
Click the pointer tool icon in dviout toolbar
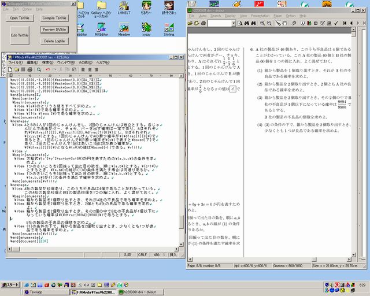tap(278, 23)
